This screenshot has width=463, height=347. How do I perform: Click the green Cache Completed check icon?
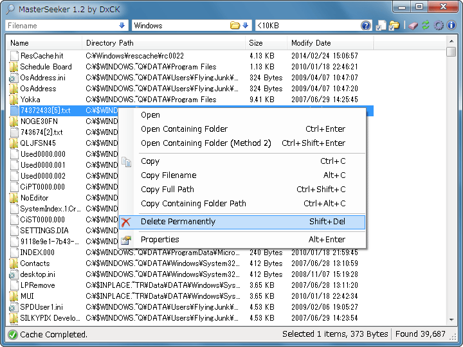pyautogui.click(x=13, y=335)
